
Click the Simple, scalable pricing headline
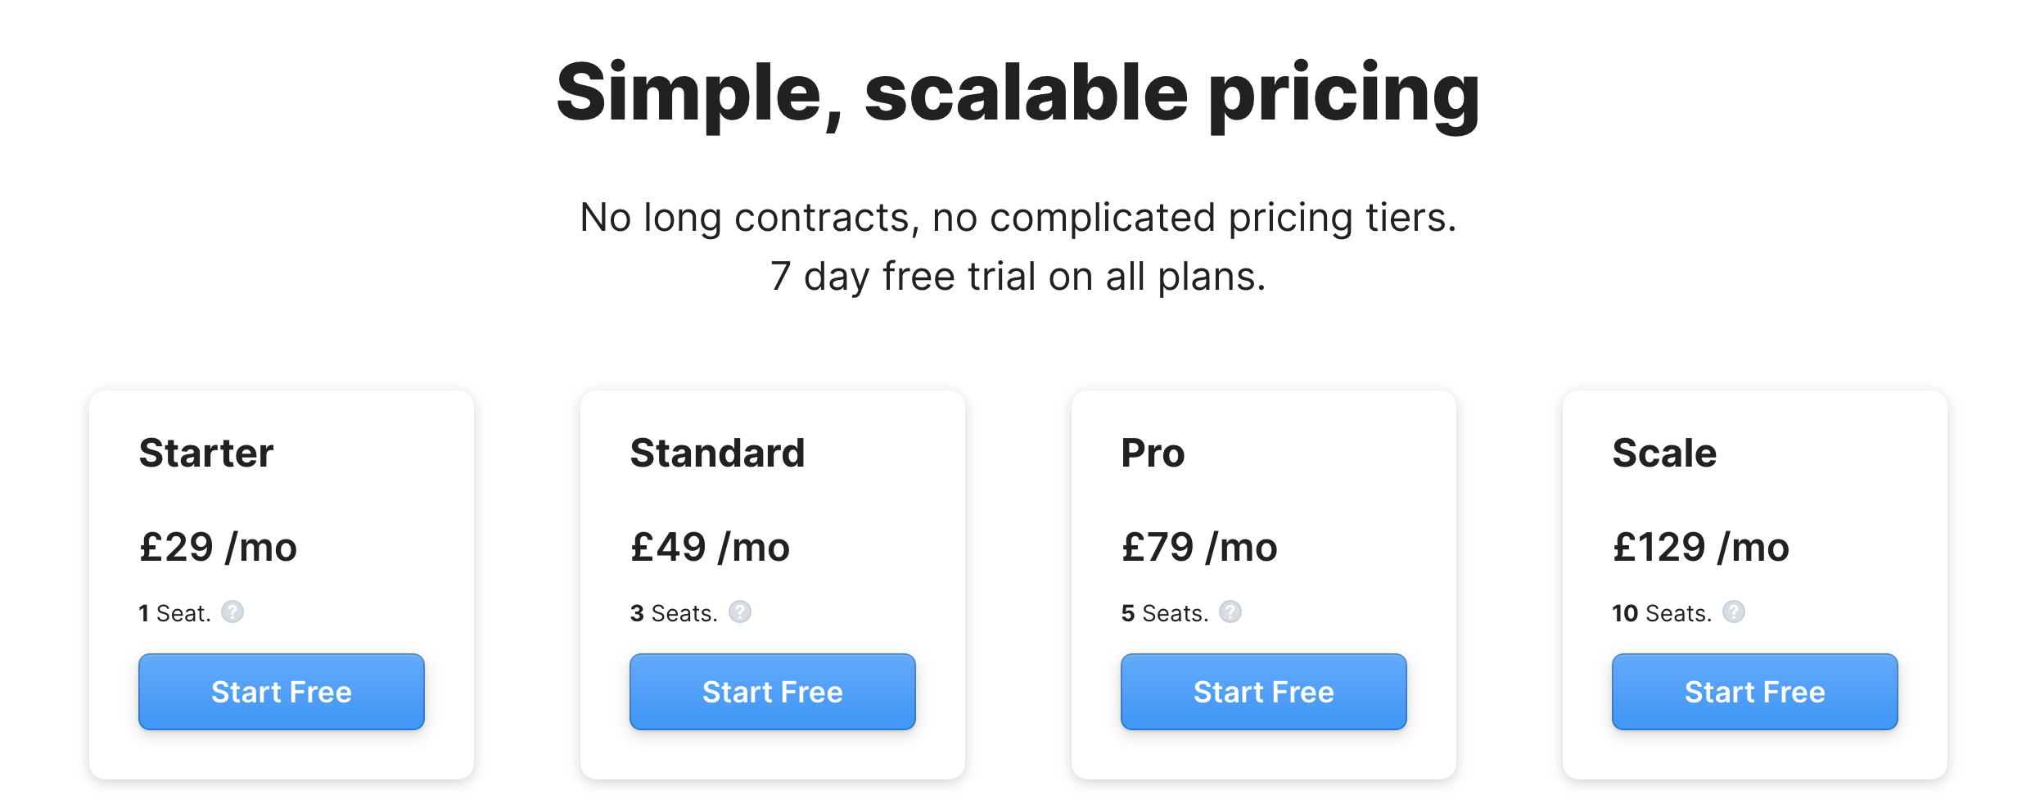point(1018,94)
